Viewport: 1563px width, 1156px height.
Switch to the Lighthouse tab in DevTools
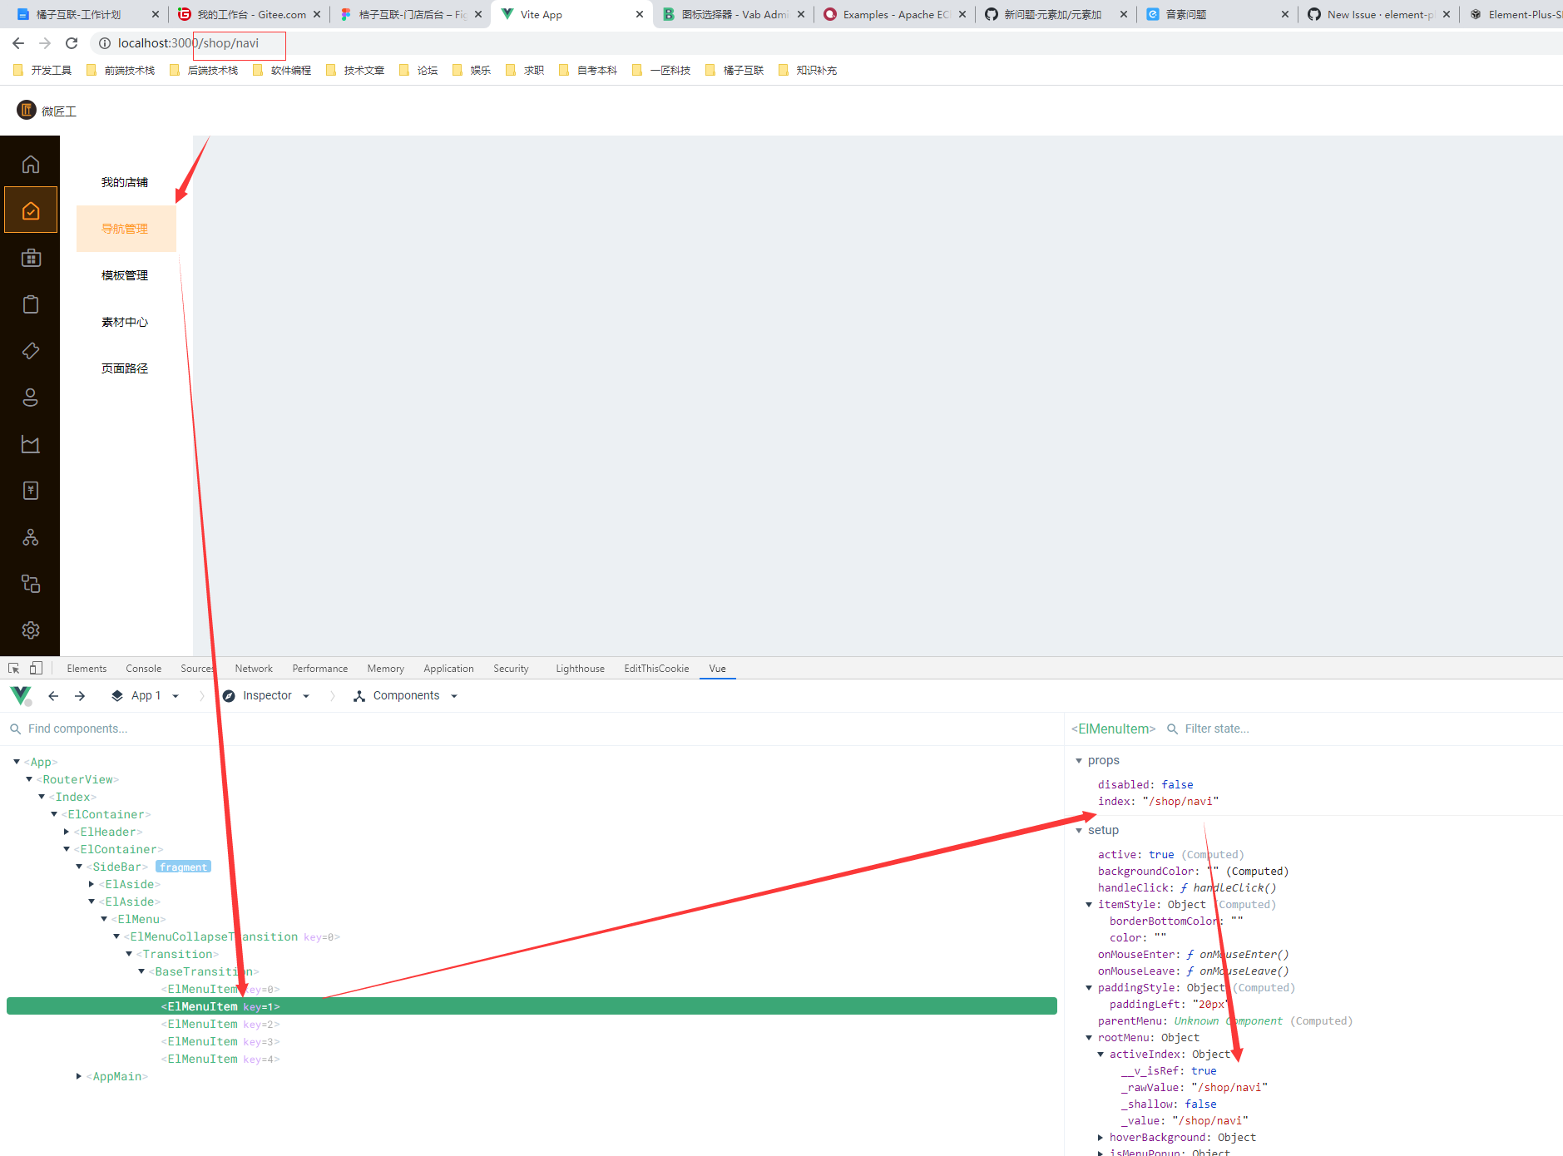[580, 669]
